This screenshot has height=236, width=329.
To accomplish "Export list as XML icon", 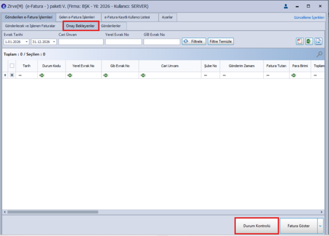I will (x=318, y=41).
